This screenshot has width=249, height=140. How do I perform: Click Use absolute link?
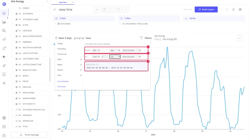point(63,81)
